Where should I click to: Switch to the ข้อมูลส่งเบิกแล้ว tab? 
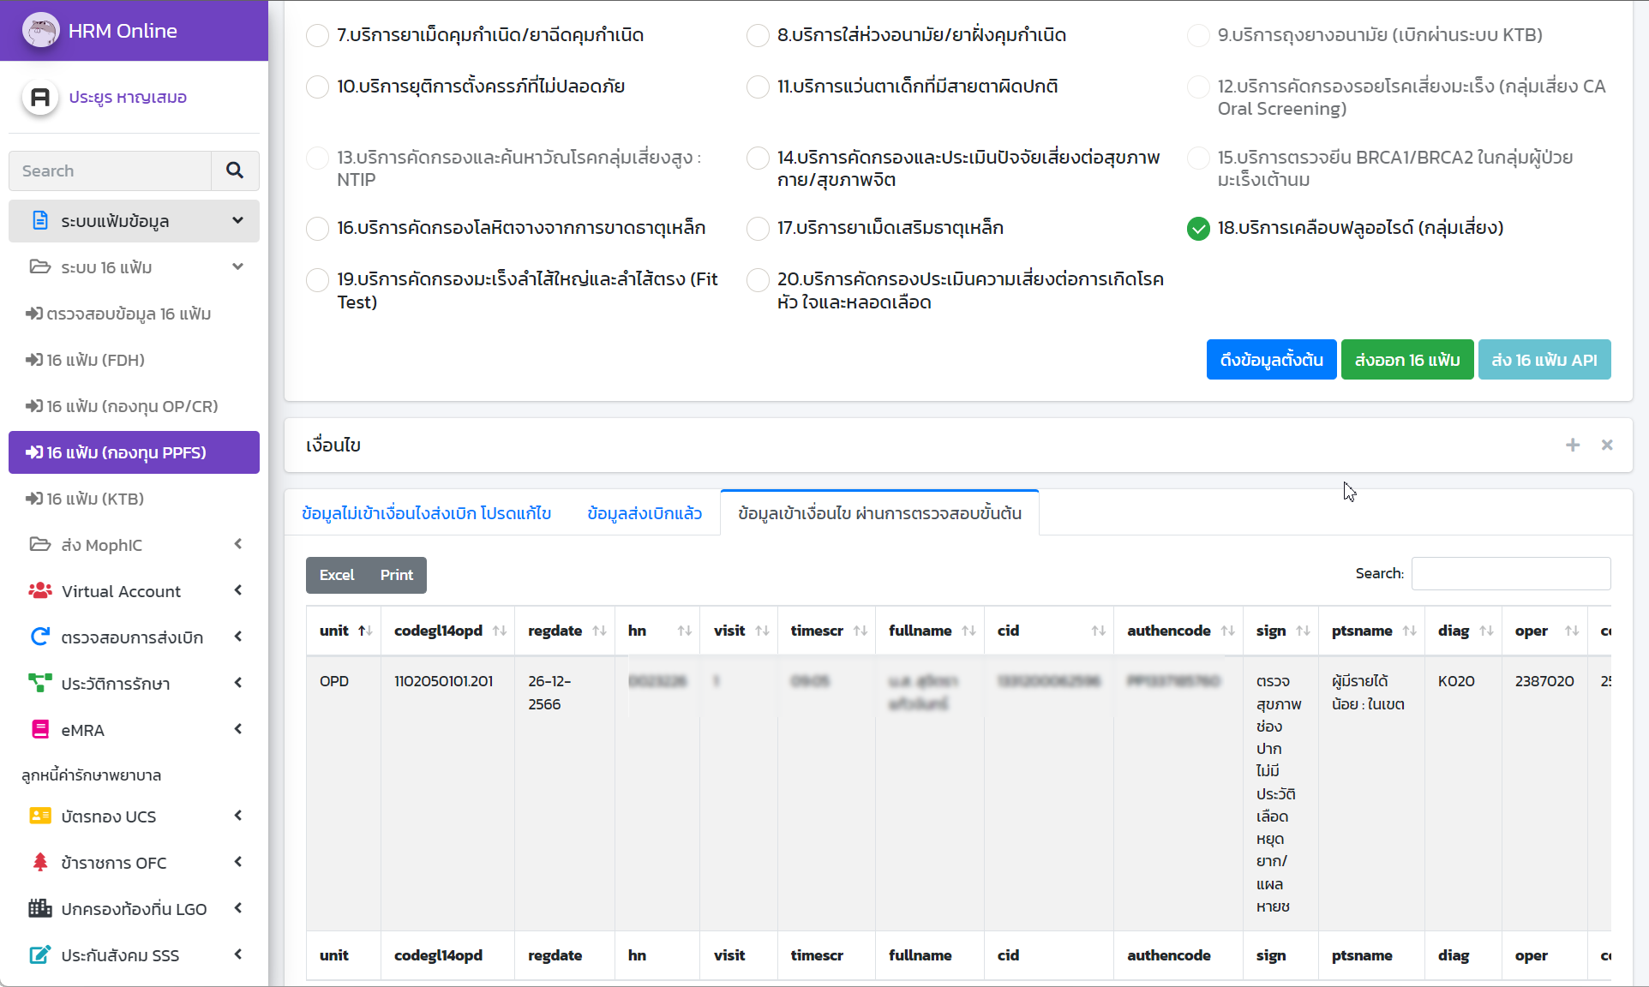tap(644, 512)
